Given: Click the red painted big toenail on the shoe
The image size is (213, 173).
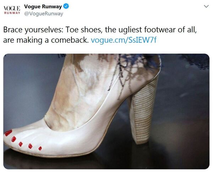Looking at the screenshot, I should click(x=8, y=133).
